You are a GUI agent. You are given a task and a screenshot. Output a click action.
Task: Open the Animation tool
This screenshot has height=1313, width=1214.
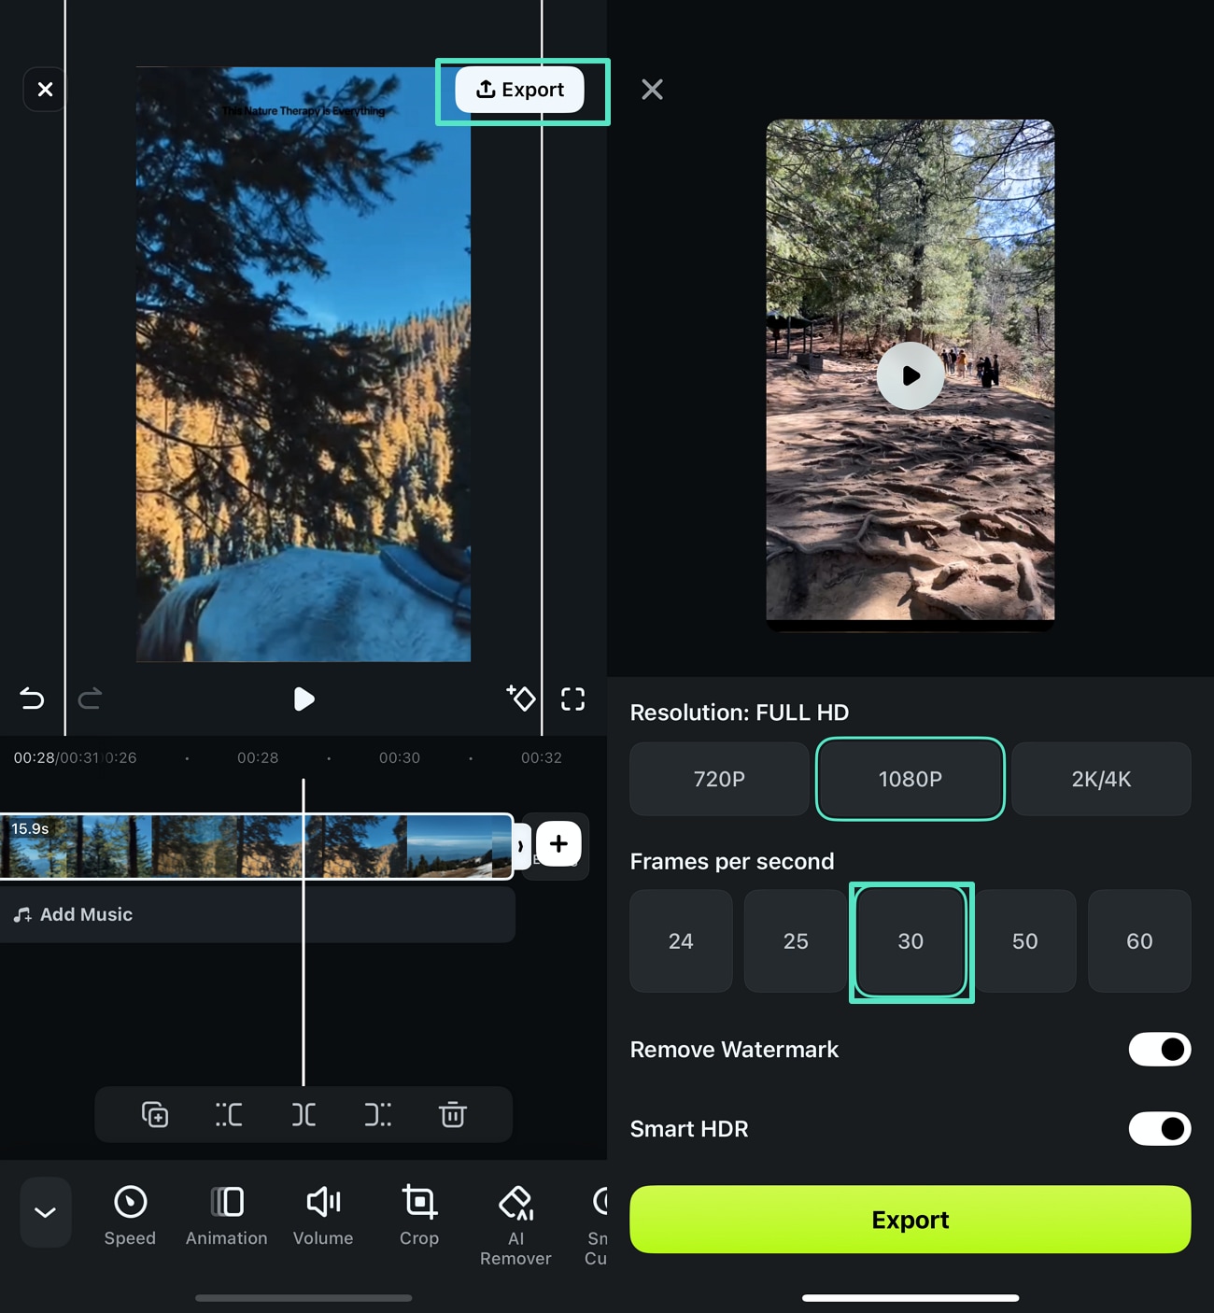click(226, 1215)
